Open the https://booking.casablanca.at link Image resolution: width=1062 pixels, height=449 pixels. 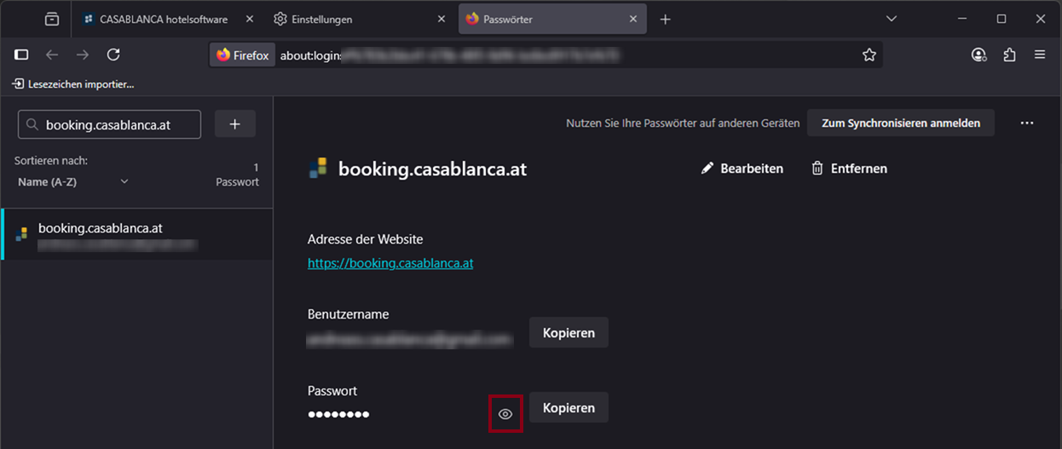click(390, 263)
